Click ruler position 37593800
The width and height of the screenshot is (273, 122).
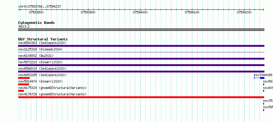tap(36, 12)
